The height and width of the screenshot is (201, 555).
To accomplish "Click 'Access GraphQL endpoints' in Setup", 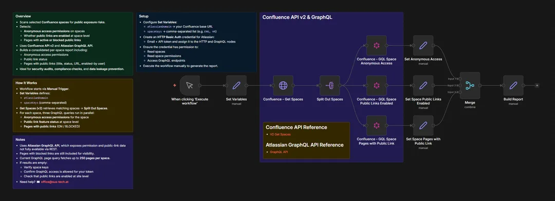I will (x=166, y=61).
